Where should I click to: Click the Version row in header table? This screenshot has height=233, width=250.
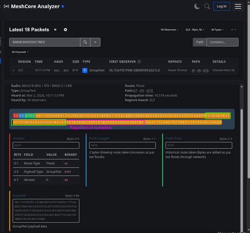point(46,180)
